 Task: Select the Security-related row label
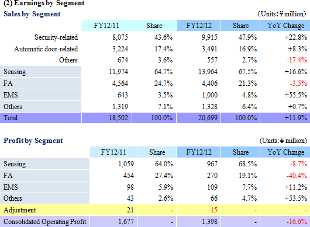pyautogui.click(x=56, y=37)
